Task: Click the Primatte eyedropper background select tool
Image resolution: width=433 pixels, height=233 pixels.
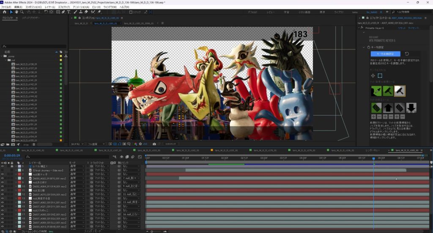Action: click(x=376, y=91)
